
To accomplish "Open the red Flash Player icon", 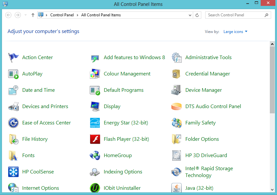I will pos(95,139).
